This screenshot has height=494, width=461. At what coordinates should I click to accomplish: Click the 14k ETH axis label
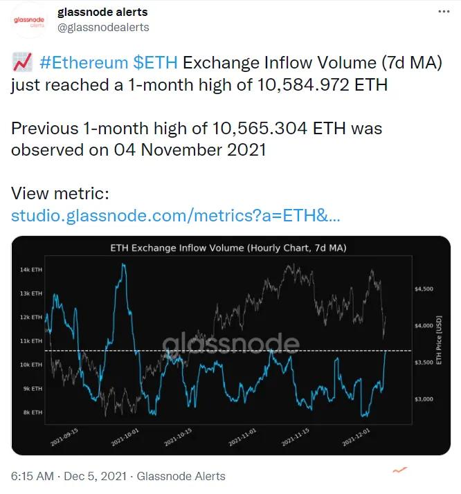pyautogui.click(x=31, y=270)
